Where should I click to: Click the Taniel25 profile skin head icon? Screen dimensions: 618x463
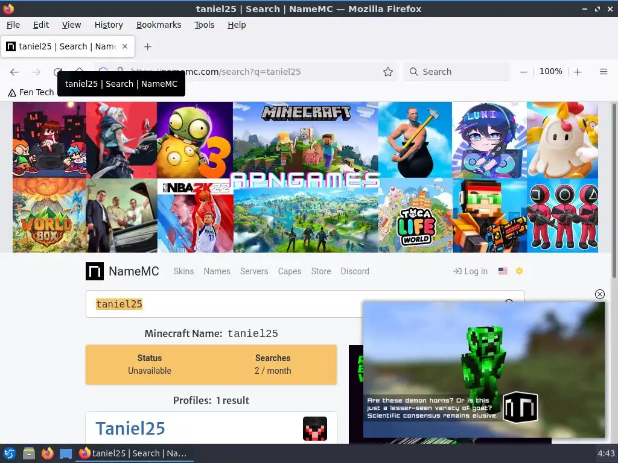314,429
